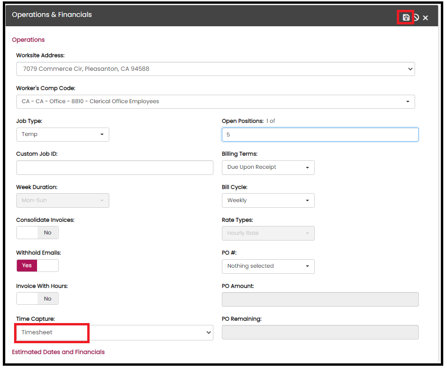Click the Billing Terms label
The image size is (447, 369).
click(x=240, y=154)
